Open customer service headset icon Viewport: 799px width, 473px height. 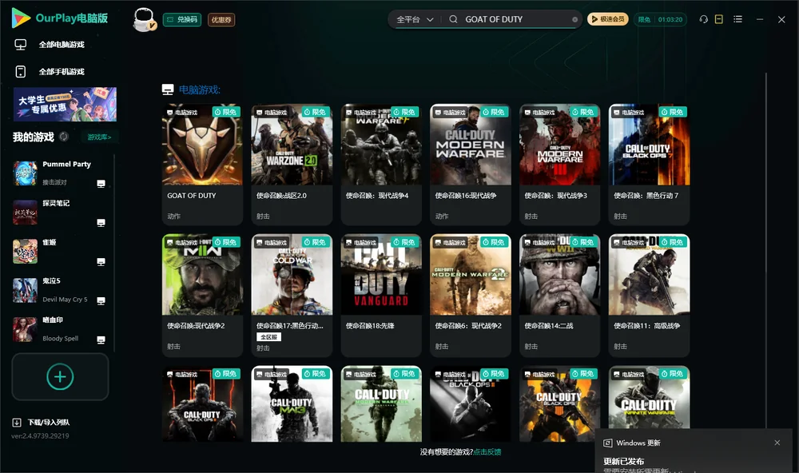click(x=704, y=19)
